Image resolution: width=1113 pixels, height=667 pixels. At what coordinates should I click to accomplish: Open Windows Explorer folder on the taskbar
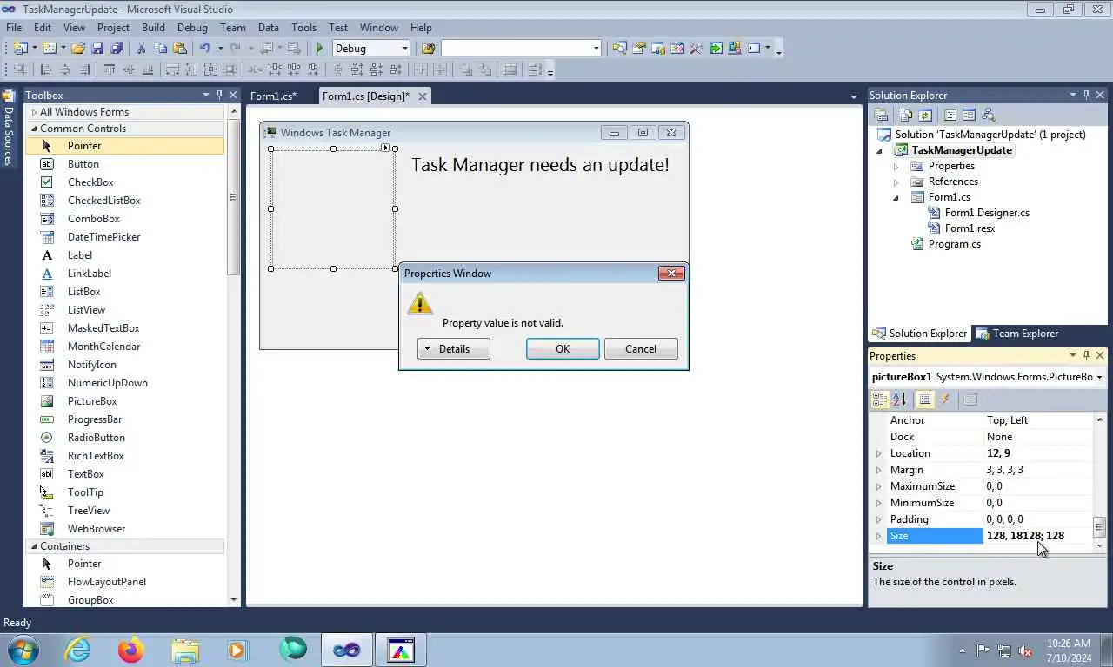(185, 650)
